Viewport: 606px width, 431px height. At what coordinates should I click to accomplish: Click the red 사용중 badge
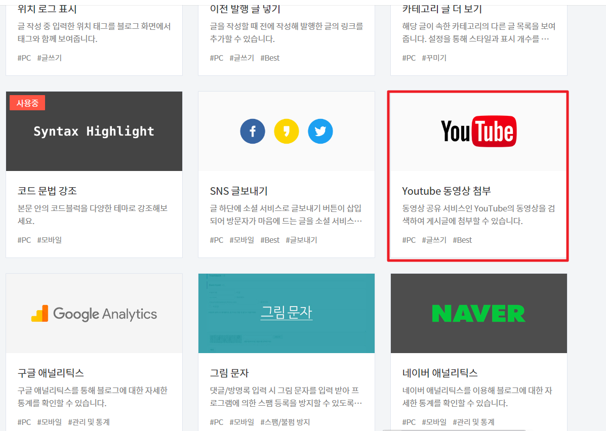[27, 103]
